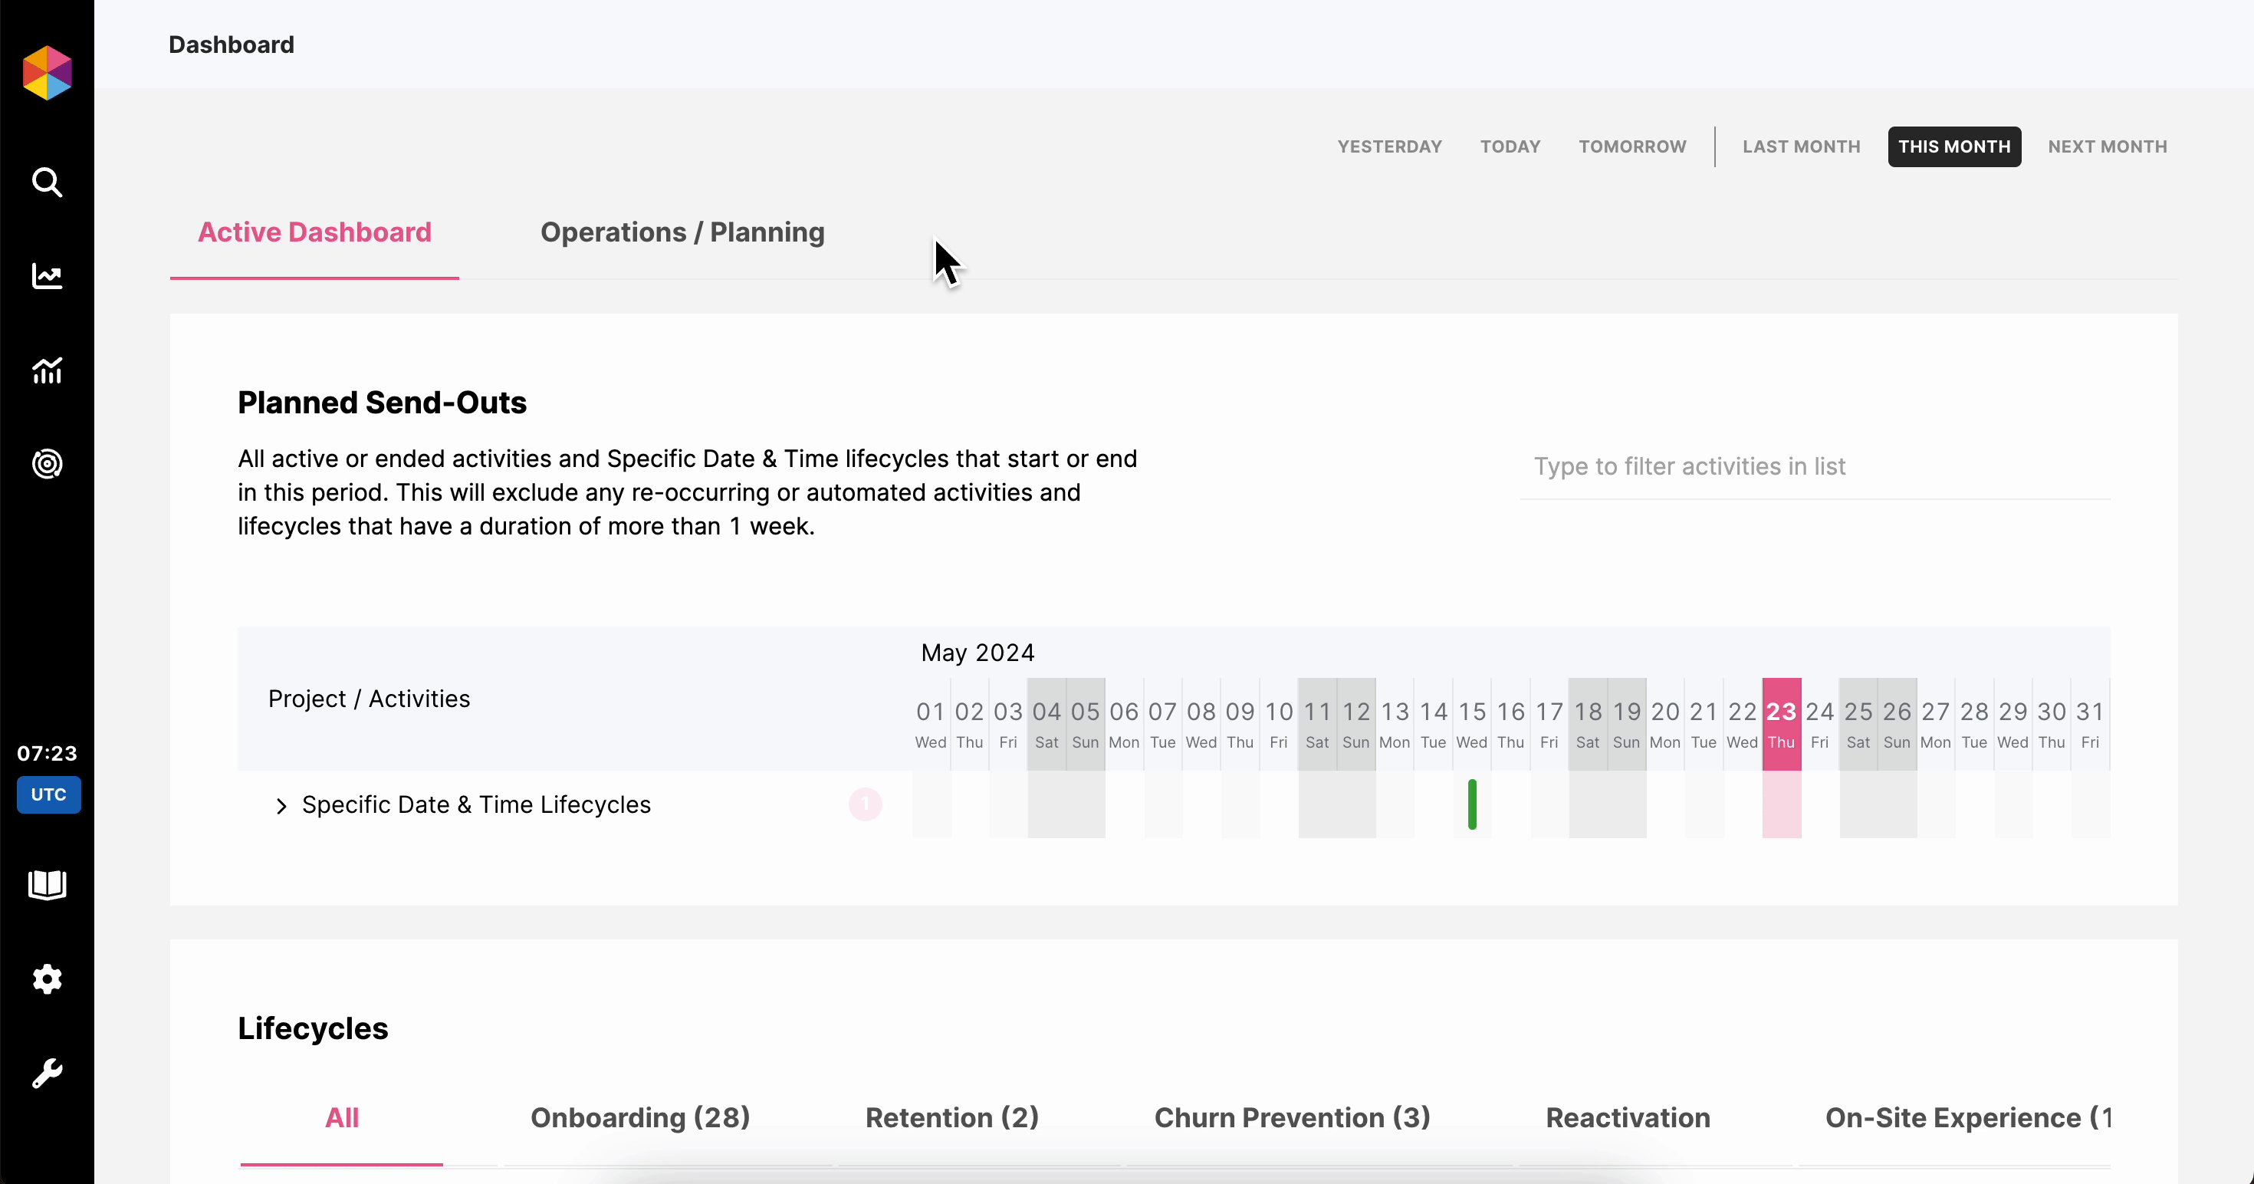
Task: Open the settings gear icon
Action: pyautogui.click(x=46, y=978)
